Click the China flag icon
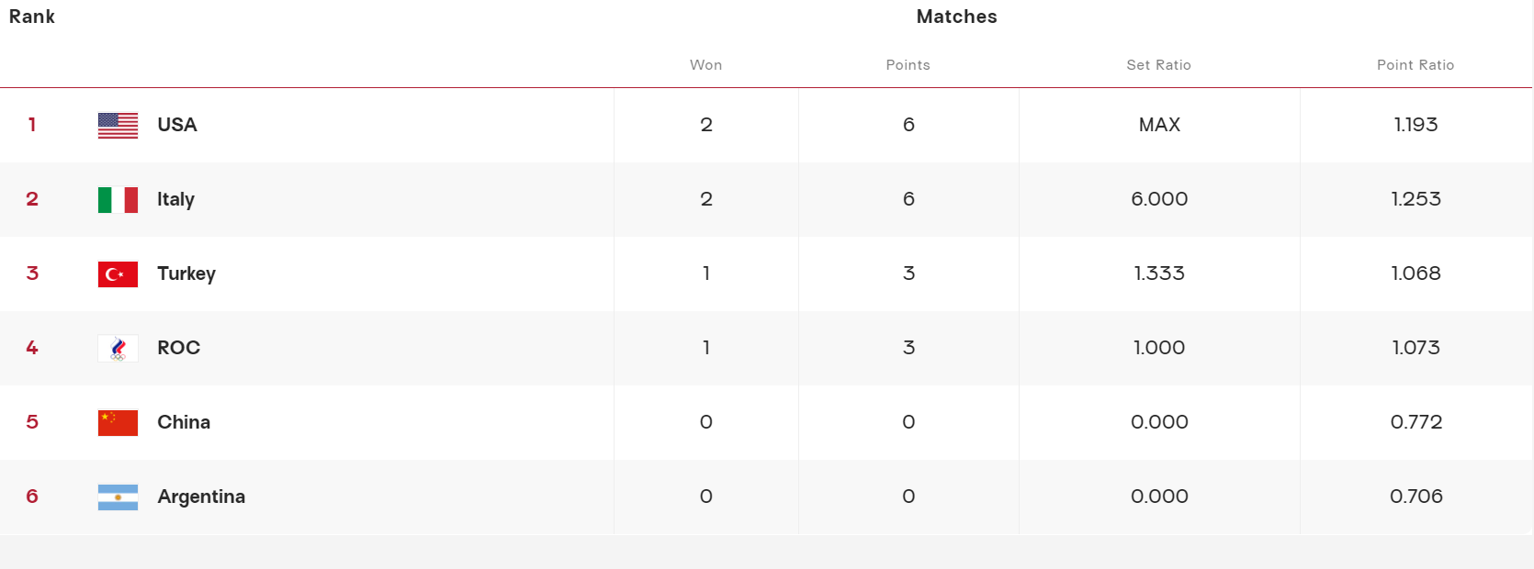Viewport: 1534px width, 569px height. (118, 423)
